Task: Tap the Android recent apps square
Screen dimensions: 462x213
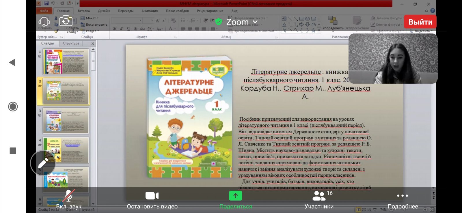Action: click(x=13, y=151)
